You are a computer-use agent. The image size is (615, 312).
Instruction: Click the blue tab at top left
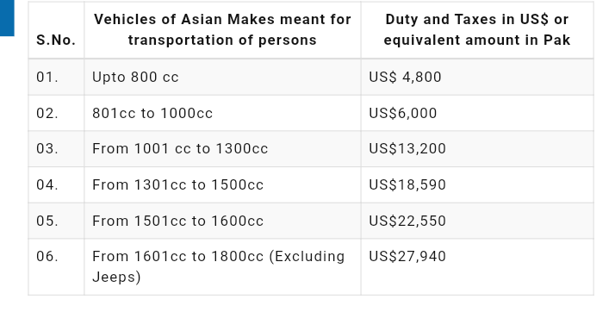[x=7, y=17]
